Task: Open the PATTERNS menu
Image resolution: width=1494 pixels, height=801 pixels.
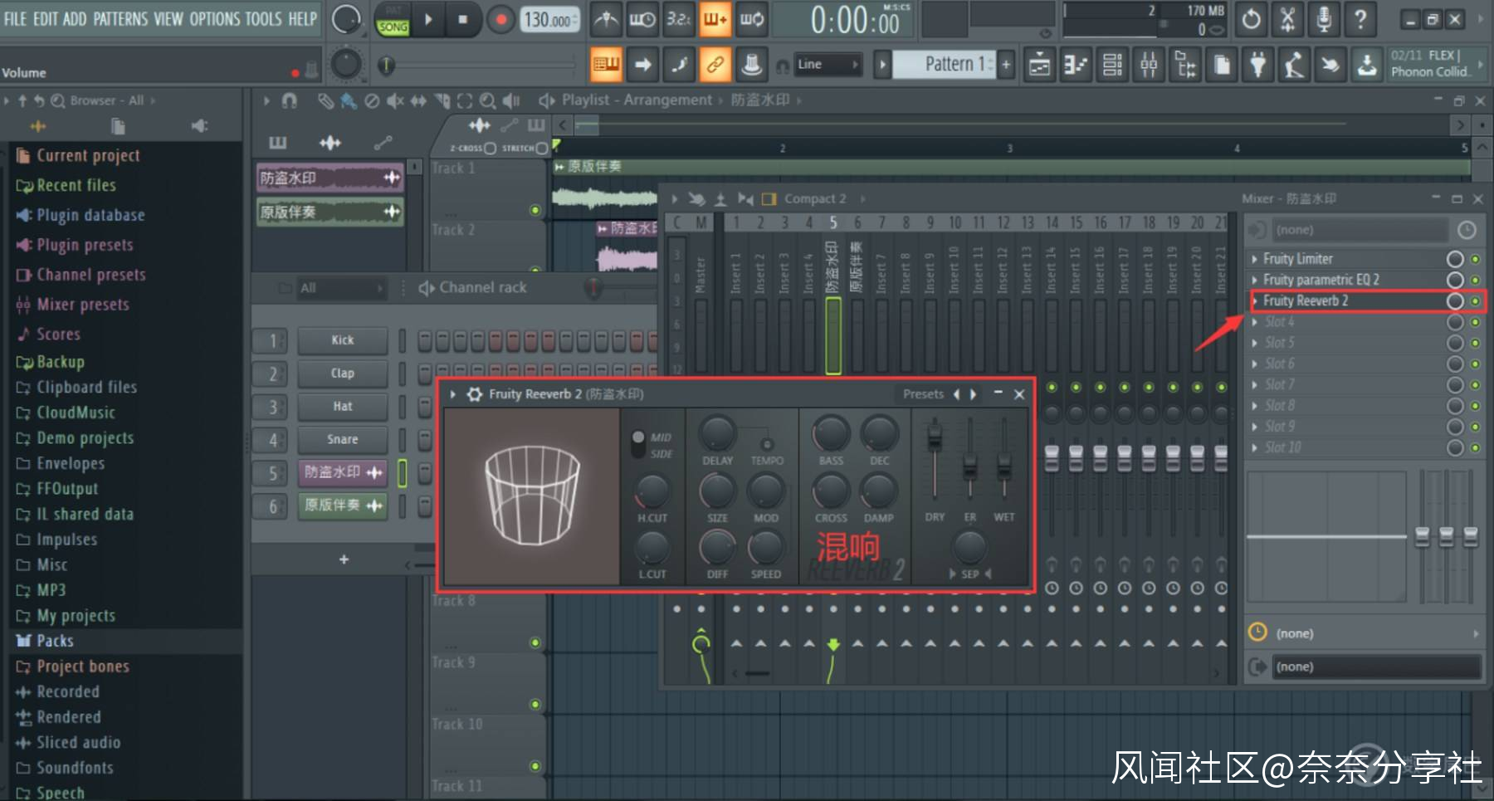Action: coord(120,18)
